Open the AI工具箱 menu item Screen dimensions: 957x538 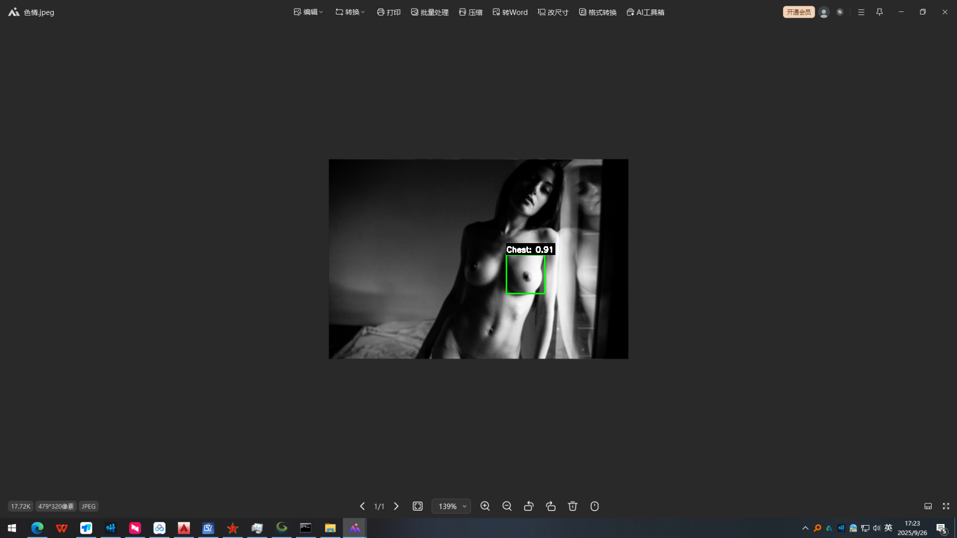click(x=645, y=12)
